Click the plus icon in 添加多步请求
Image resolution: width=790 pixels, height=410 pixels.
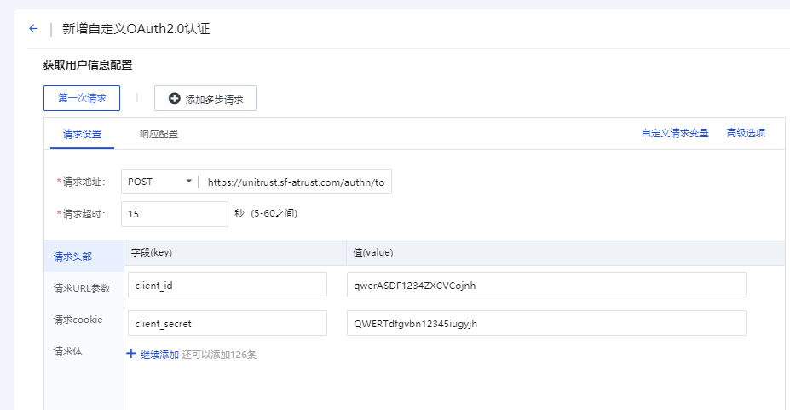175,99
